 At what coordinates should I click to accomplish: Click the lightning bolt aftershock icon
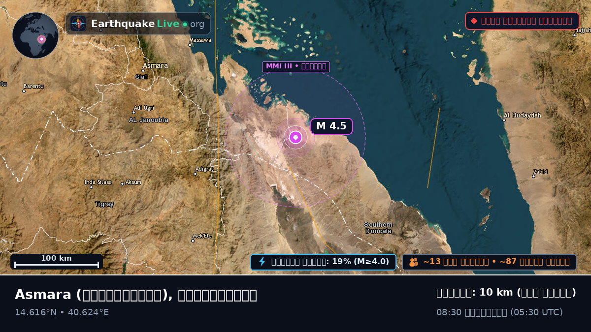(262, 262)
